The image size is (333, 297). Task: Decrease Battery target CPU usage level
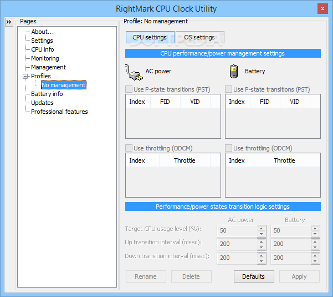coord(315,234)
